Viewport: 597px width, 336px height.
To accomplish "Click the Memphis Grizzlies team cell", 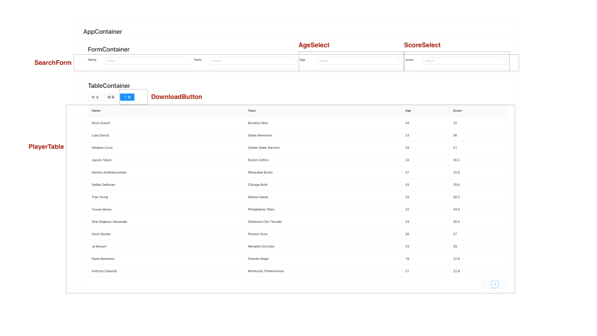I will click(x=323, y=246).
